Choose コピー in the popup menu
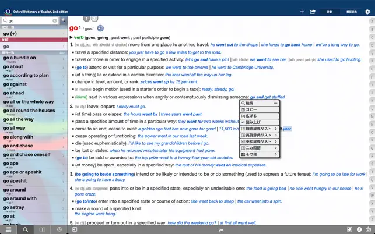This screenshot has height=234, width=375. coord(260,109)
